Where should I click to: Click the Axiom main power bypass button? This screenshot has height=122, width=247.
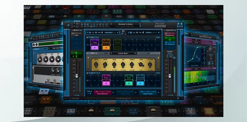pos(68,25)
